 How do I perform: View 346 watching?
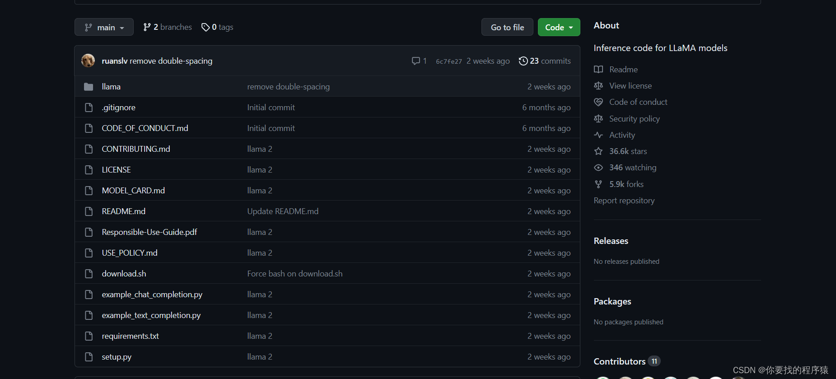[x=633, y=167]
